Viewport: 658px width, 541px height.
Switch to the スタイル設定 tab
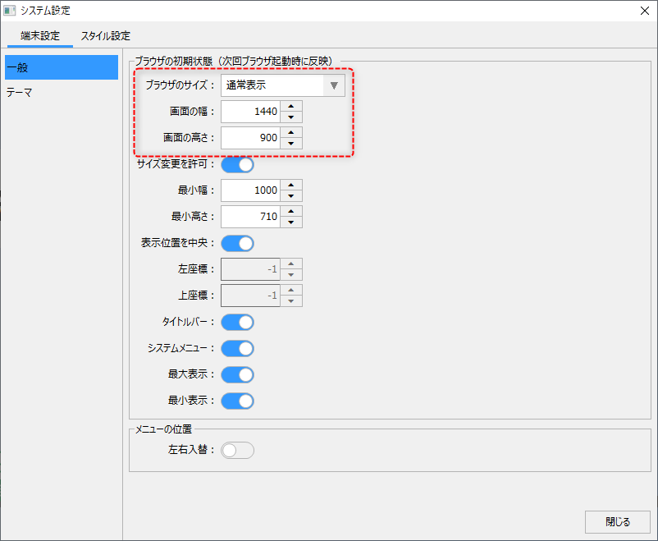(105, 36)
